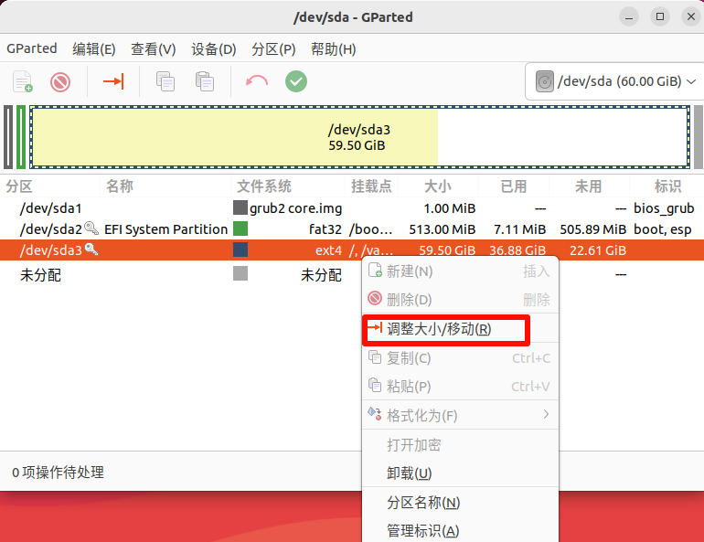Click the hard disk icon in device selector
The image size is (704, 542).
tap(545, 81)
